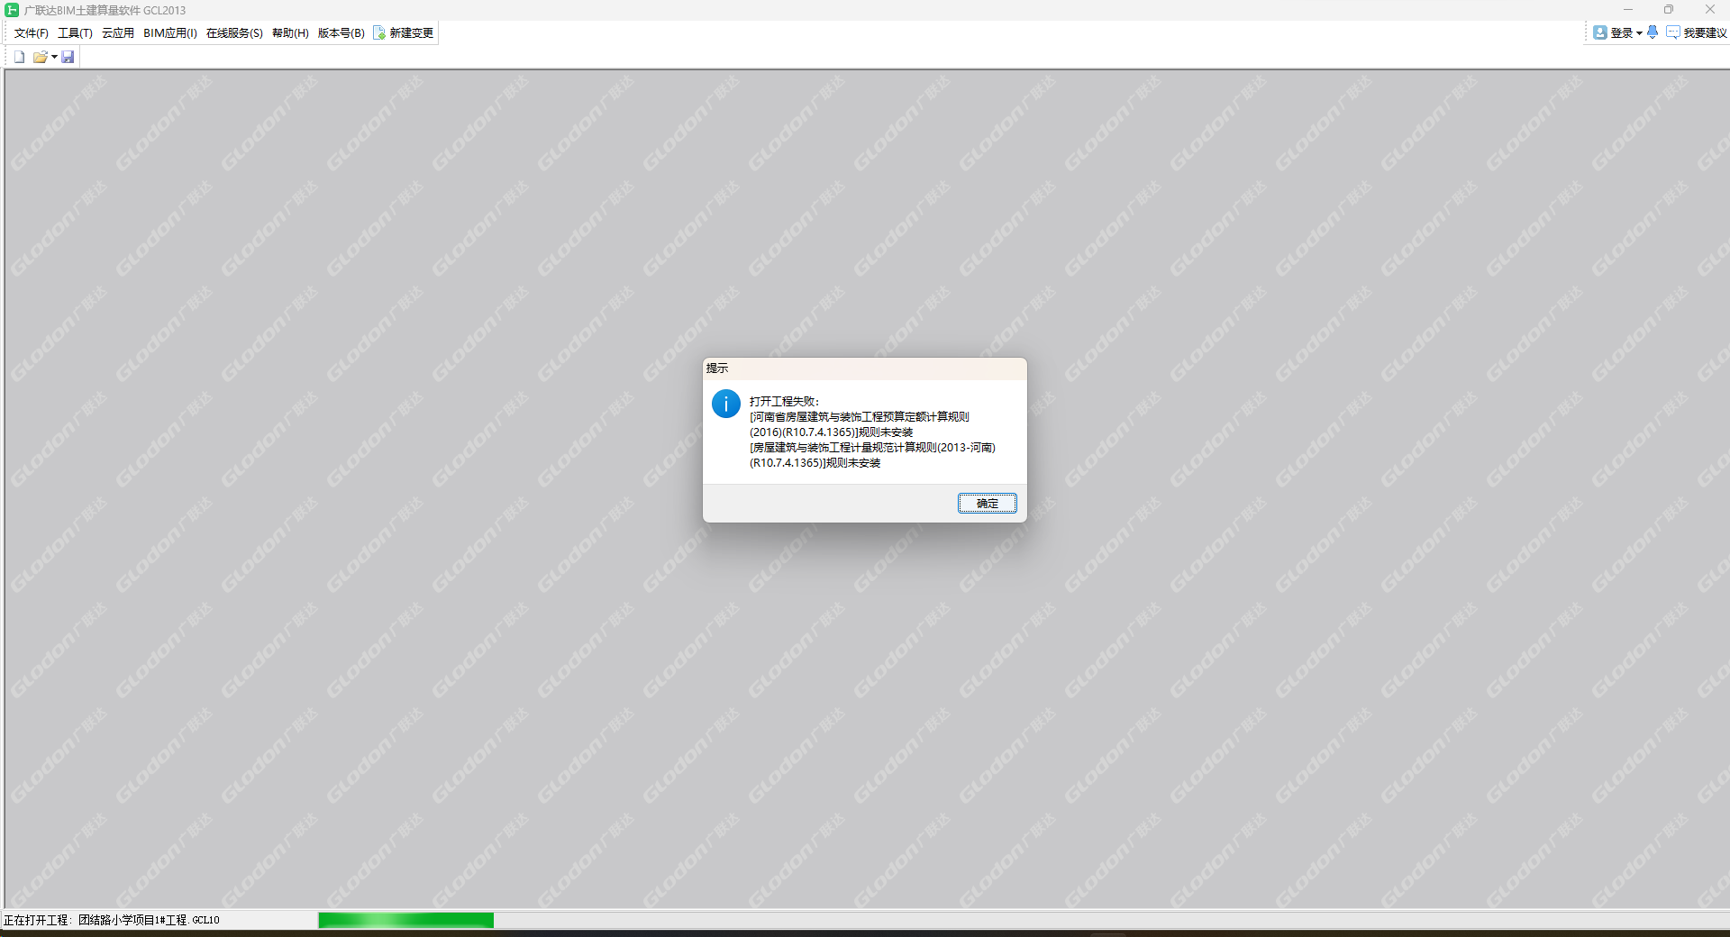1730x937 pixels.
Task: Open the 帮助(H) menu
Action: click(x=290, y=33)
